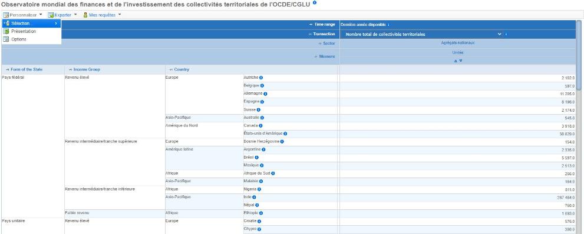The width and height of the screenshot is (584, 234).
Task: Sort Unités column ascending arrow
Action: [x=456, y=61]
